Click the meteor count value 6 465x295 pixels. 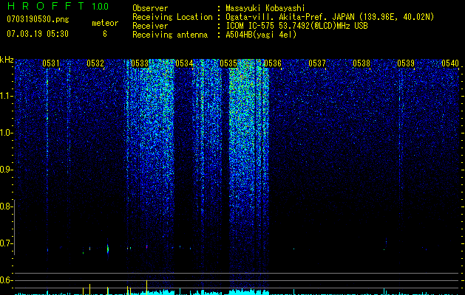click(x=105, y=34)
